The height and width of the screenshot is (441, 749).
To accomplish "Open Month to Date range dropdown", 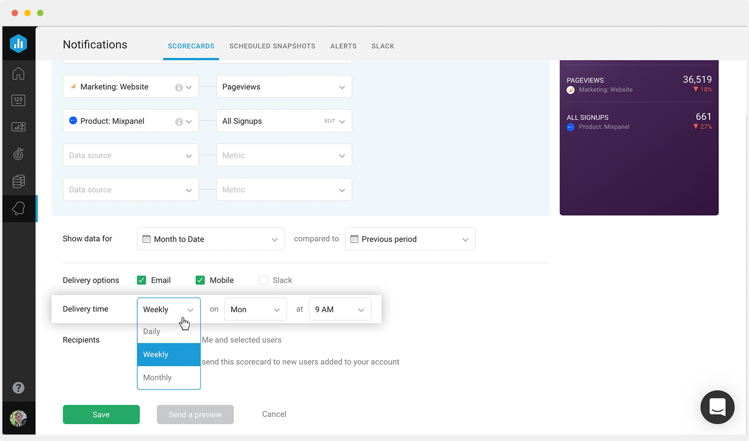I will pos(211,239).
